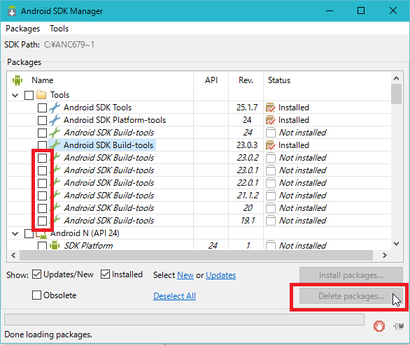Image resolution: width=410 pixels, height=345 pixels.
Task: Open the Tools menu
Action: pyautogui.click(x=59, y=29)
